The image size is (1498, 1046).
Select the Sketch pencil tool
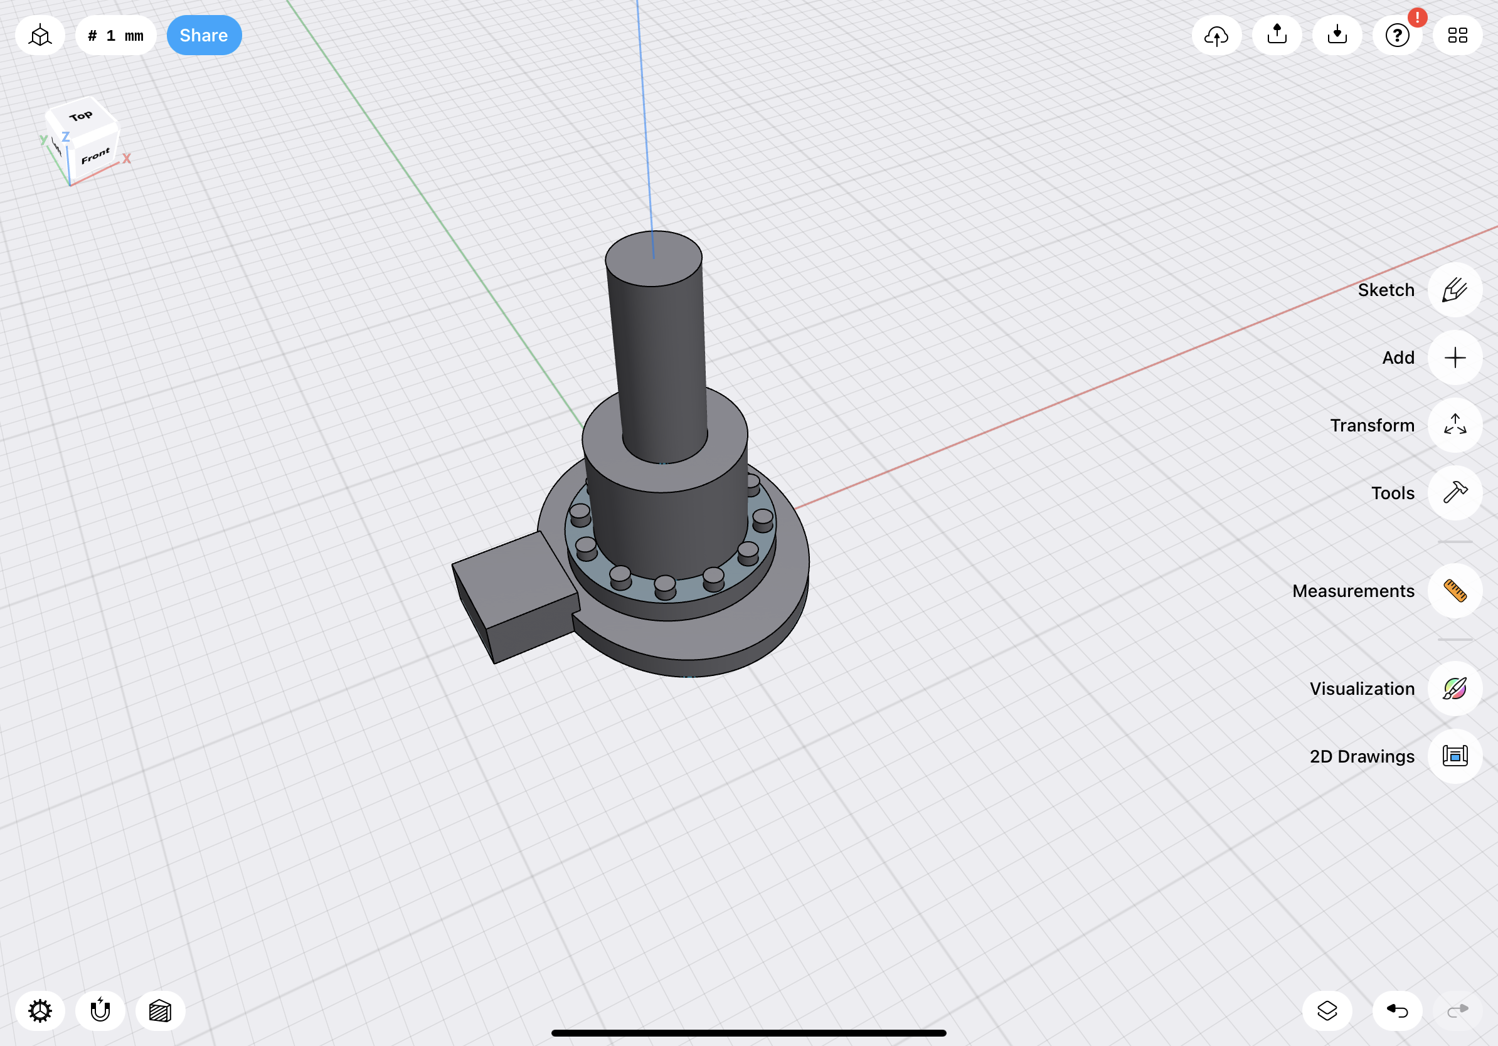(1455, 290)
